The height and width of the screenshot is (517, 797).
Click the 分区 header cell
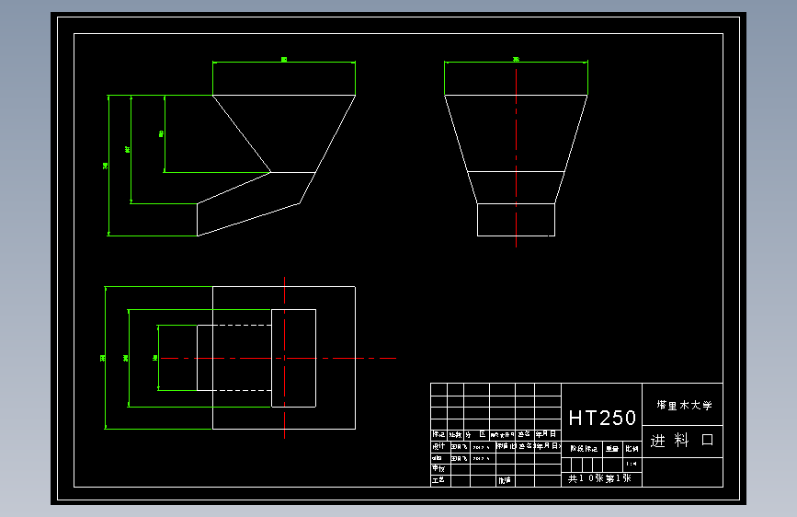[476, 434]
